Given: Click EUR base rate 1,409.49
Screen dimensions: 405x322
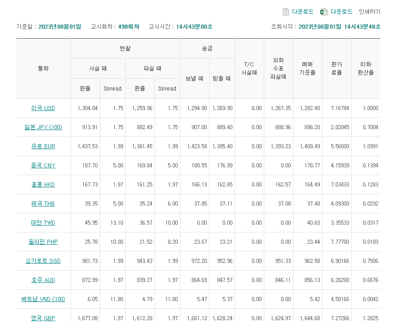Looking at the screenshot, I should coord(310,146).
